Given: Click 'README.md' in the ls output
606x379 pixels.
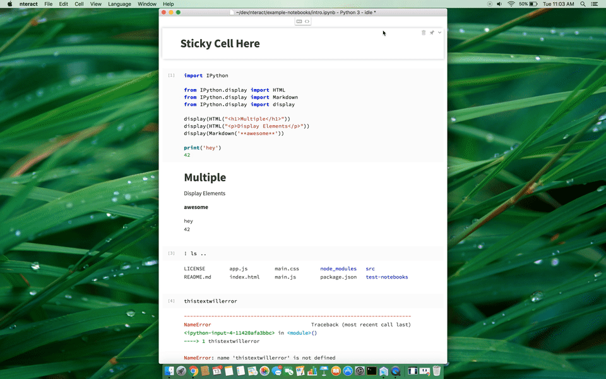Looking at the screenshot, I should (198, 277).
